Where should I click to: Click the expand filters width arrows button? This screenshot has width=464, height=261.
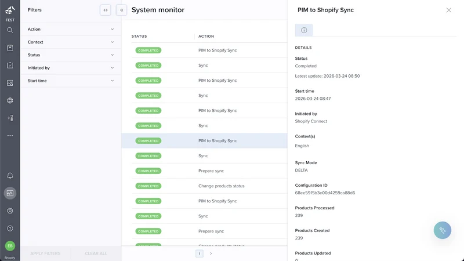coord(106,10)
